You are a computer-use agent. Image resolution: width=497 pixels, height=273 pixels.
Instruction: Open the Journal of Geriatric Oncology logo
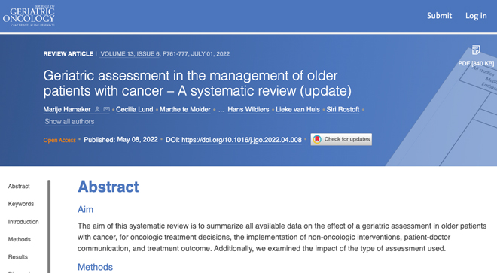[29, 16]
